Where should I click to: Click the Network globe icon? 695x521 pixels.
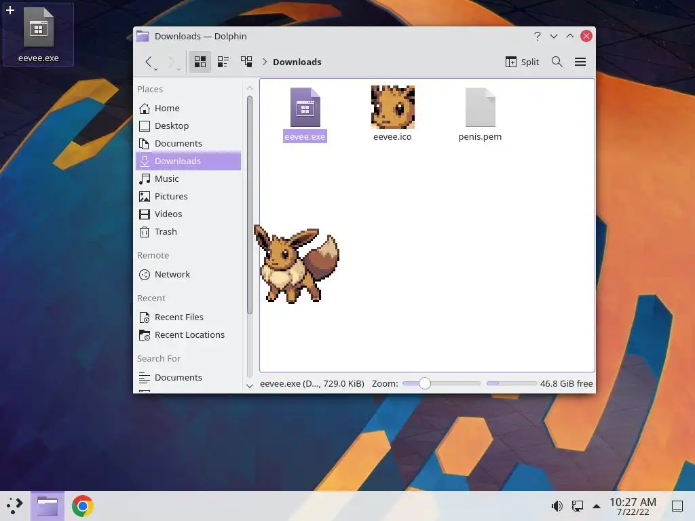tap(145, 275)
